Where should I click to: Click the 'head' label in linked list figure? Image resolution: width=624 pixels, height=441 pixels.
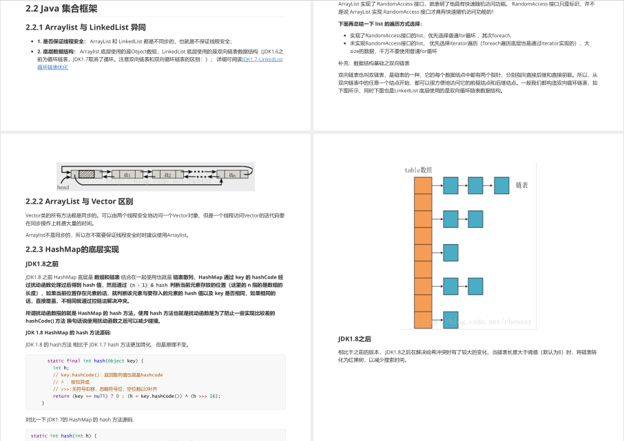63,187
